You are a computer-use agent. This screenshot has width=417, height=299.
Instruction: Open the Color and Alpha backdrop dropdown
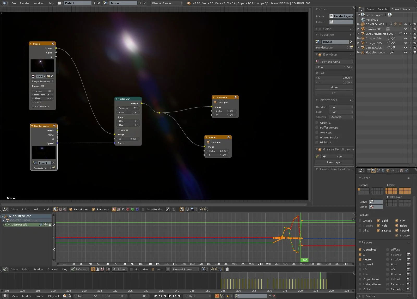click(x=334, y=62)
